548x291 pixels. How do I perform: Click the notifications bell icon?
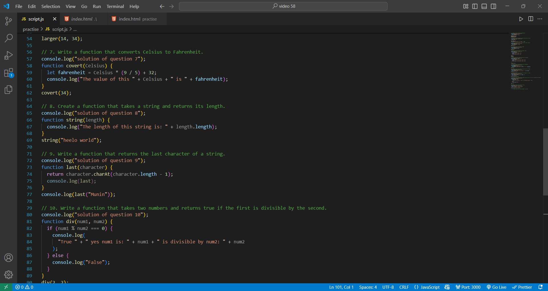tap(540, 287)
